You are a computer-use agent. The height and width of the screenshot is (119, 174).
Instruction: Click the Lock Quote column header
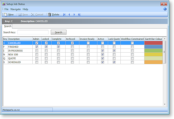[114, 39]
